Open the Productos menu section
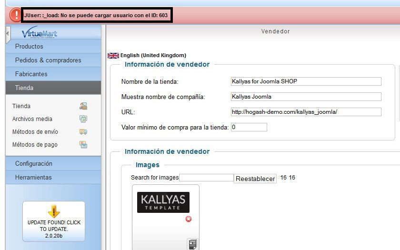The image size is (400, 250). point(53,47)
